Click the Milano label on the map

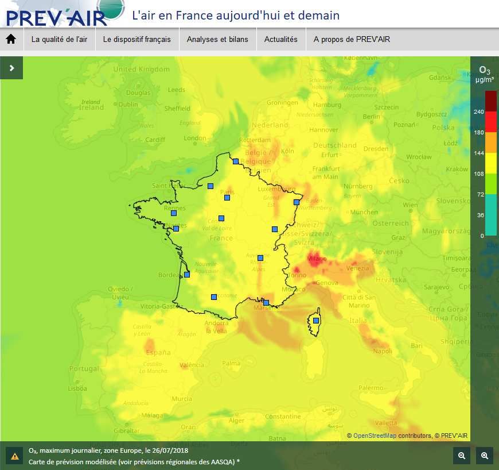tap(317, 259)
